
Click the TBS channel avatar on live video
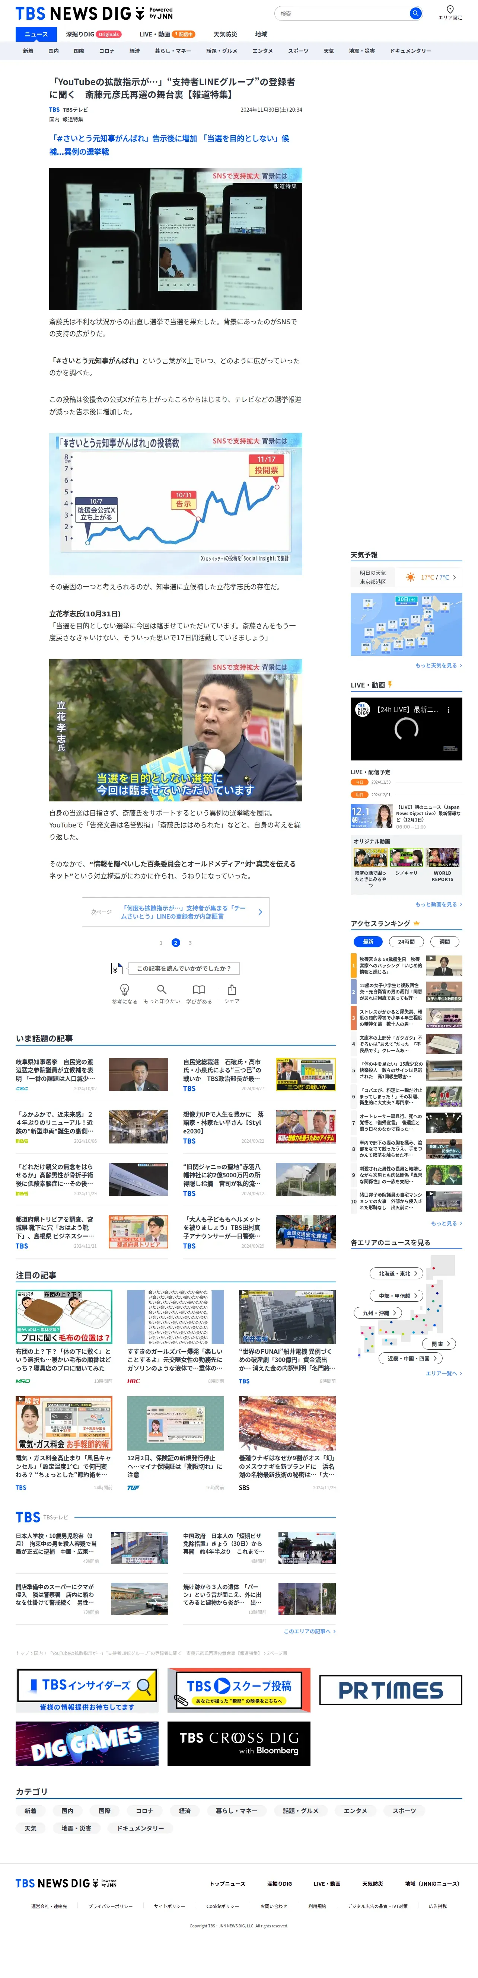[x=363, y=709]
